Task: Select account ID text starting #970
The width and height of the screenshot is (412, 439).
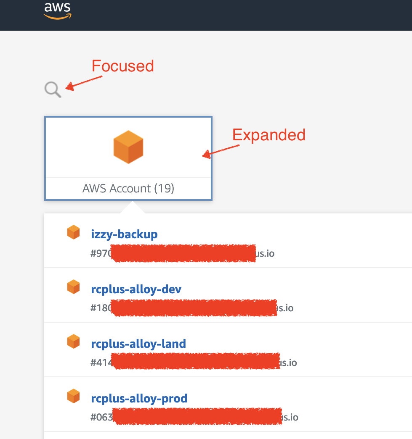Action: pos(182,253)
